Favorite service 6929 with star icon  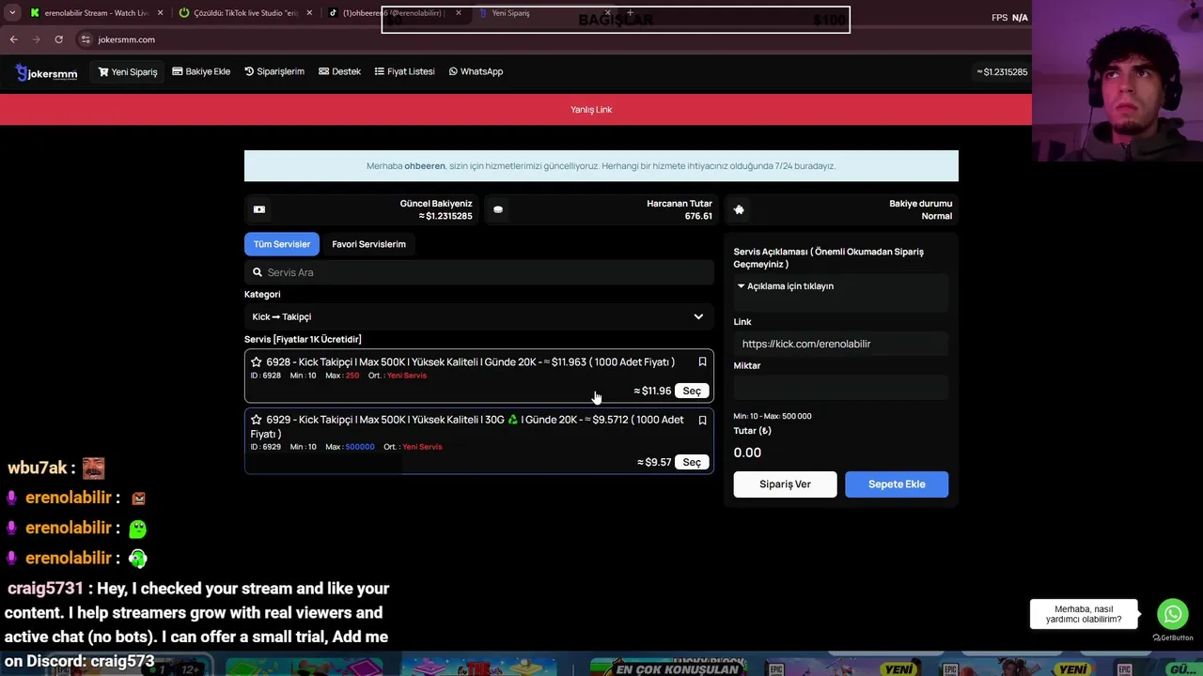pyautogui.click(x=257, y=420)
